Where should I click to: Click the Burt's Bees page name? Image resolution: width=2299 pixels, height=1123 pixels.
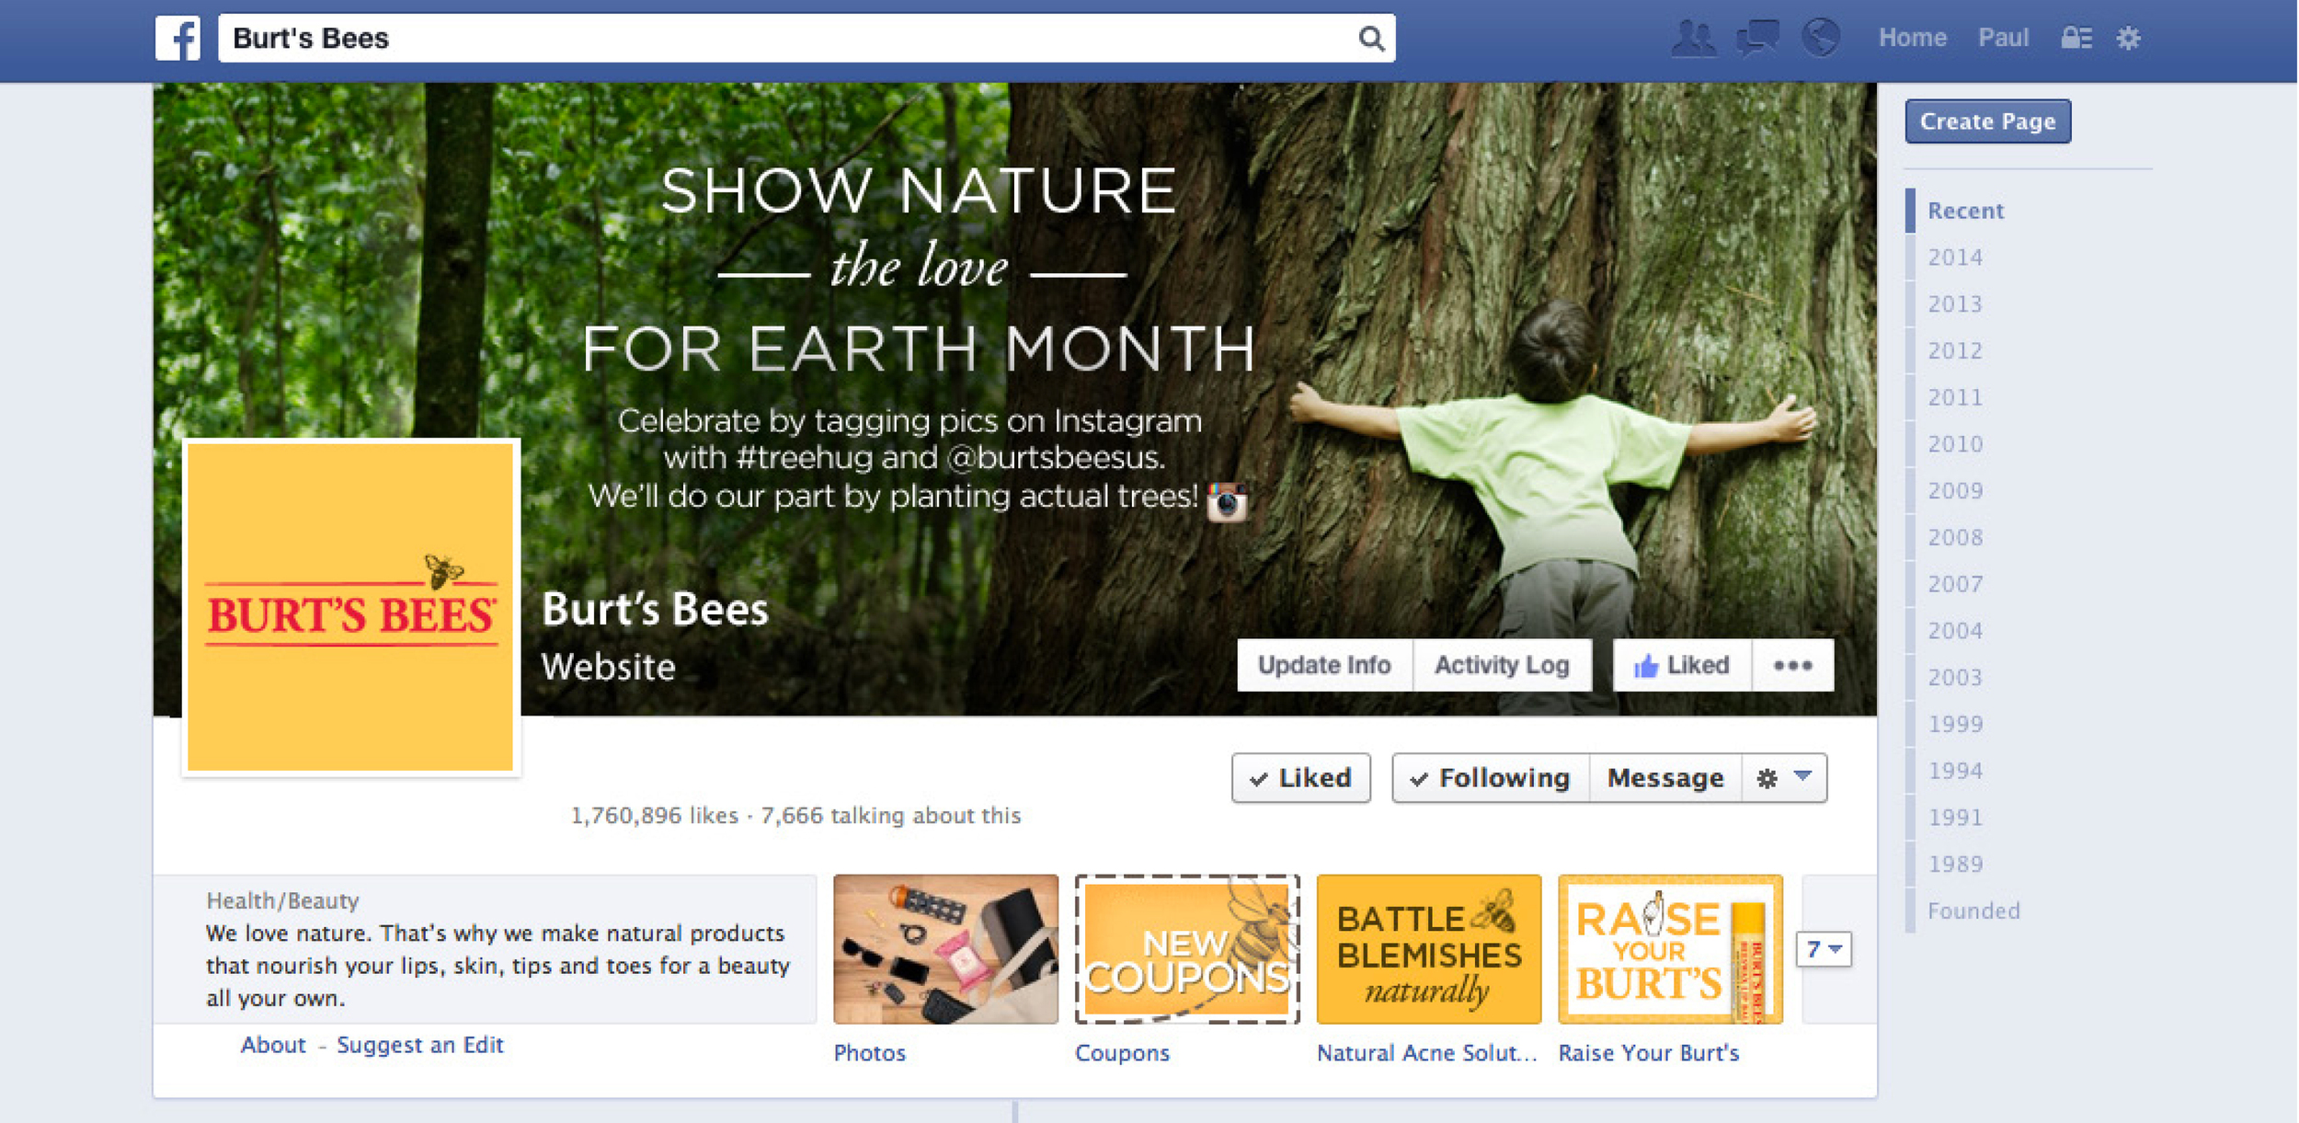[655, 609]
